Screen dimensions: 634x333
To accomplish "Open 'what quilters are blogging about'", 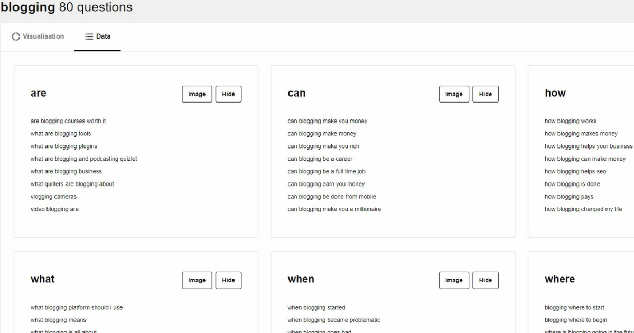I will click(72, 184).
